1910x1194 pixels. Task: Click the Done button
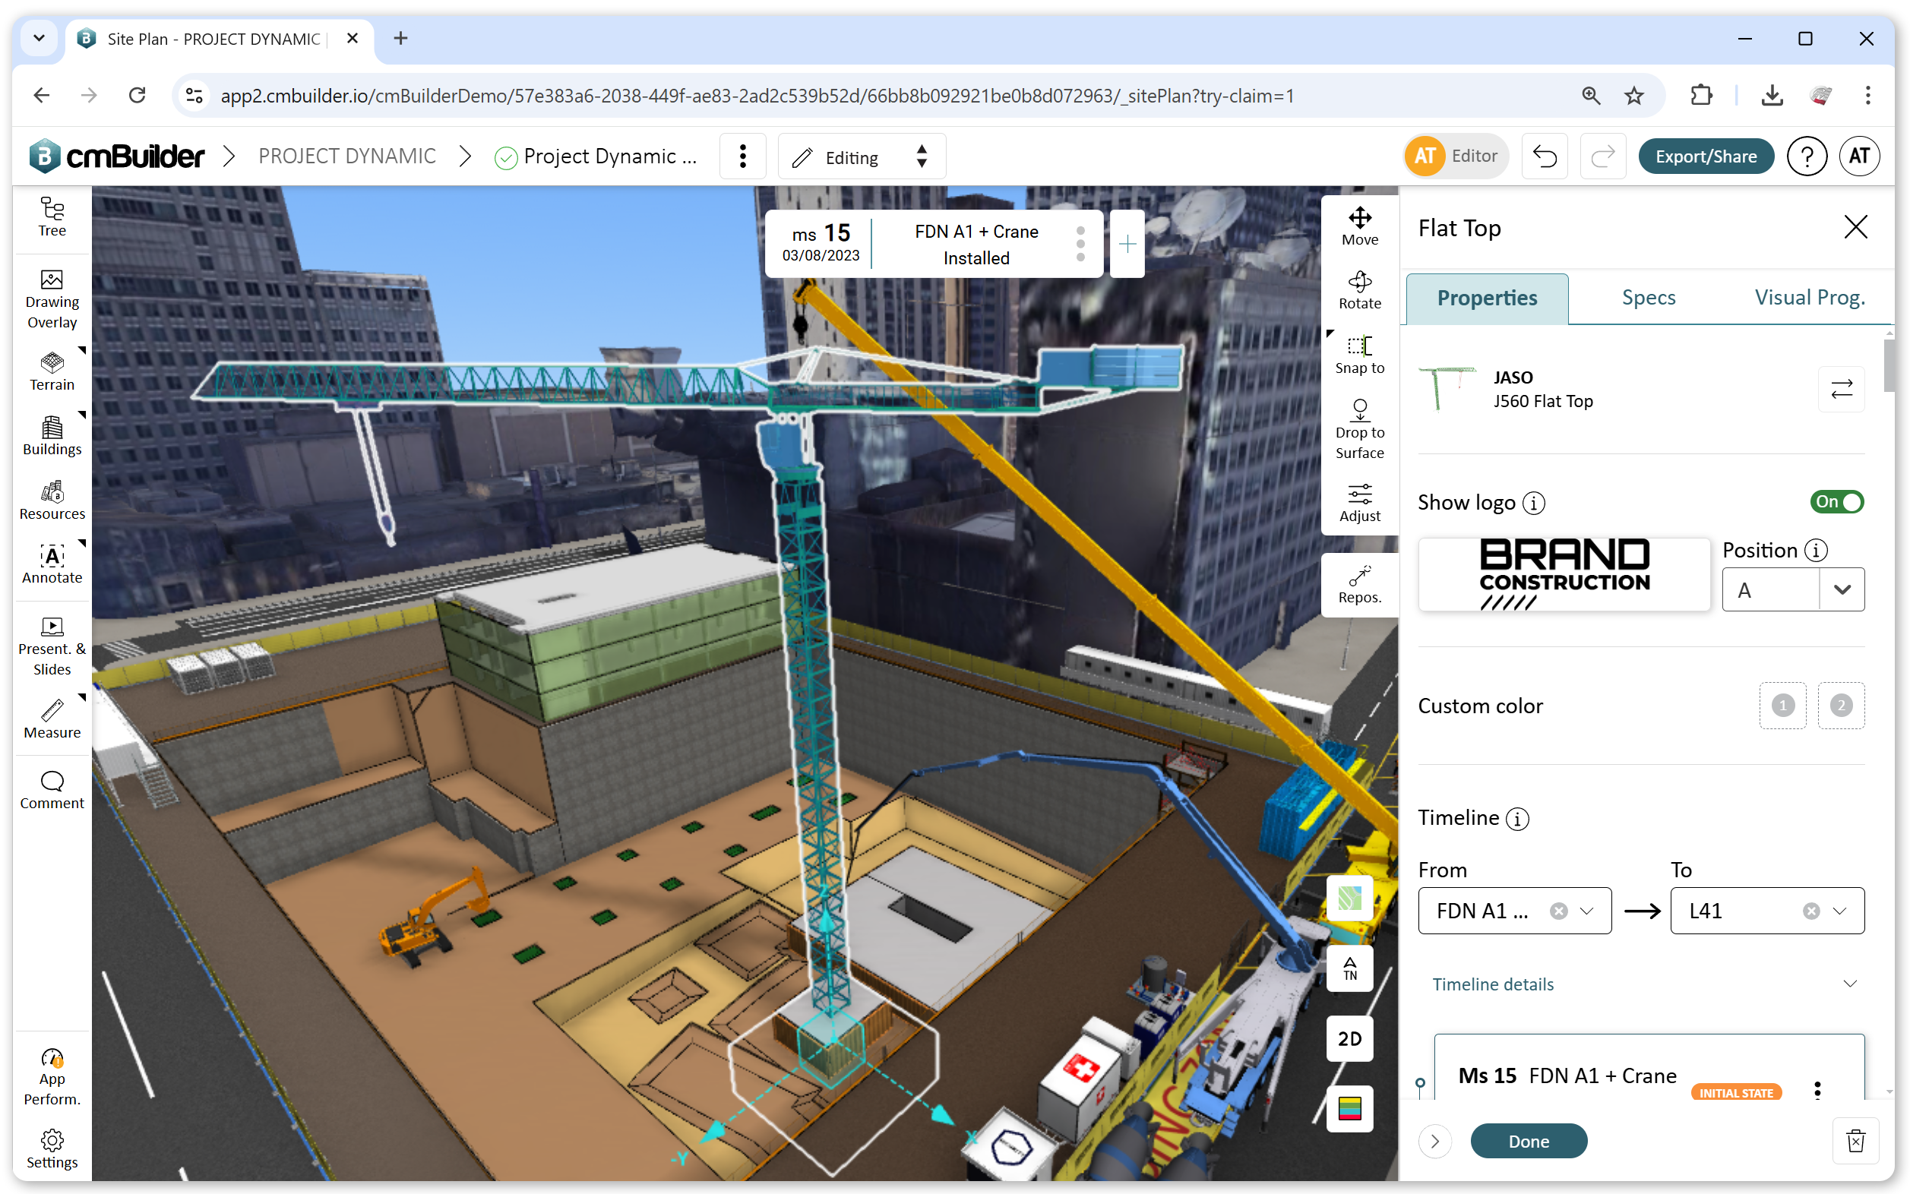1528,1141
